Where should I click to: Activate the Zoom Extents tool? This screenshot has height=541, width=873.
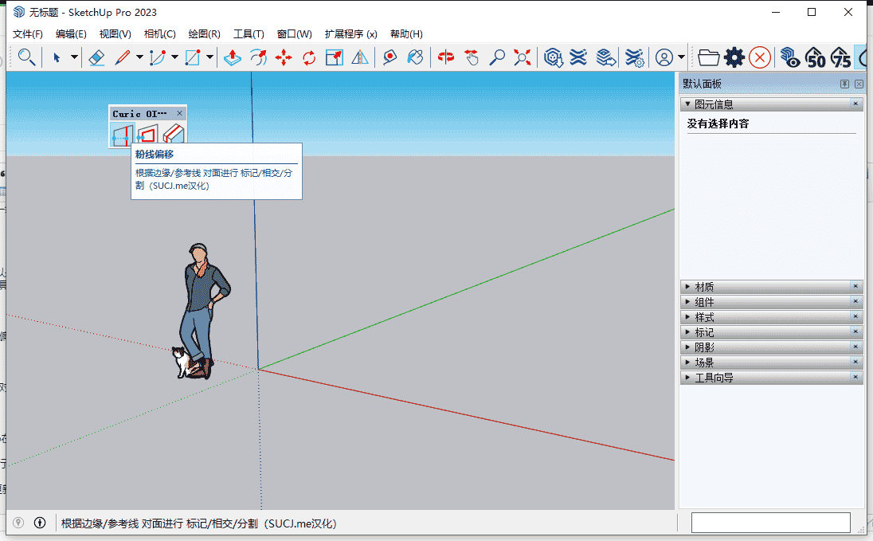(523, 57)
